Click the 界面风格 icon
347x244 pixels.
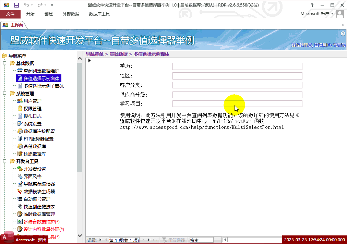pyautogui.click(x=20, y=176)
